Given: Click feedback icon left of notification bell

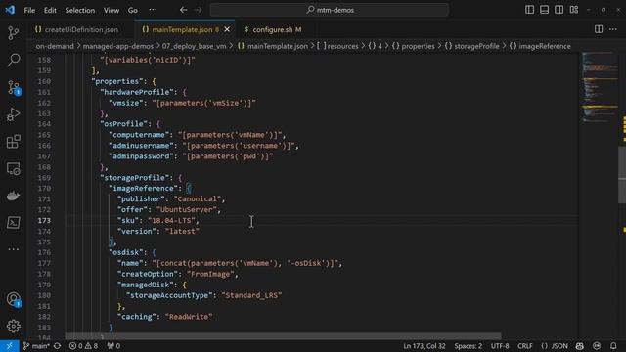Looking at the screenshot, I should click(597, 346).
